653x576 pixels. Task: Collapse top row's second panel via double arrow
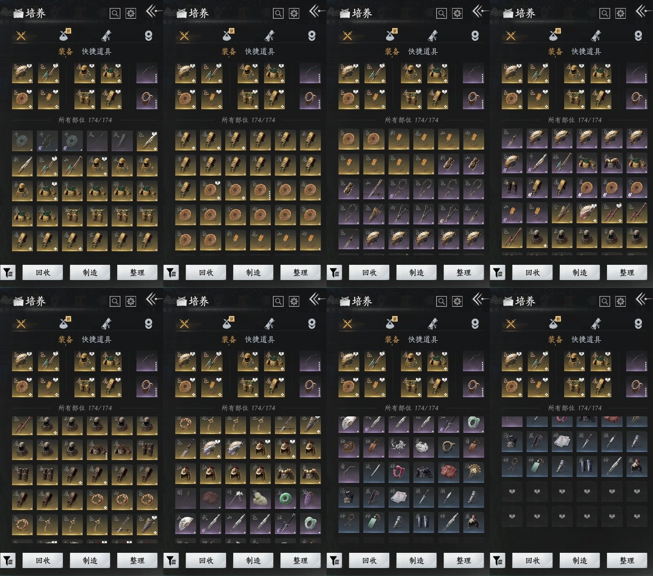317,11
